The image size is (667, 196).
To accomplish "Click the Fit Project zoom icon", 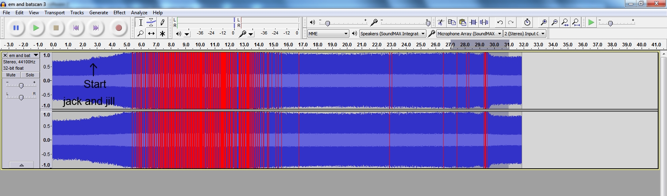I will point(576,22).
